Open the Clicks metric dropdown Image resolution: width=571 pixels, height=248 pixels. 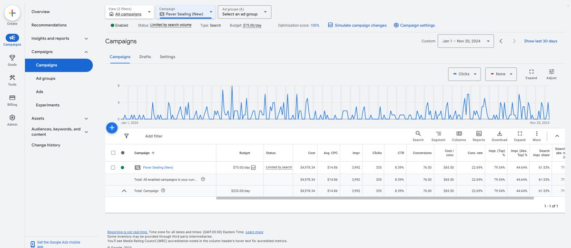[x=464, y=74]
